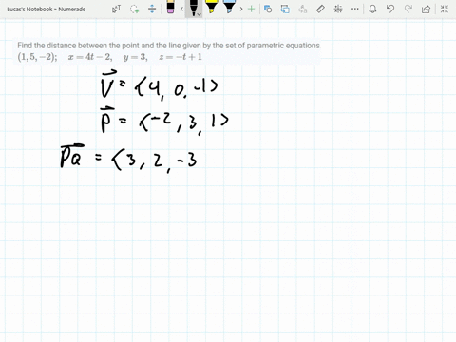
Task: Open black pen options dropdown arrow
Action: [199, 14]
